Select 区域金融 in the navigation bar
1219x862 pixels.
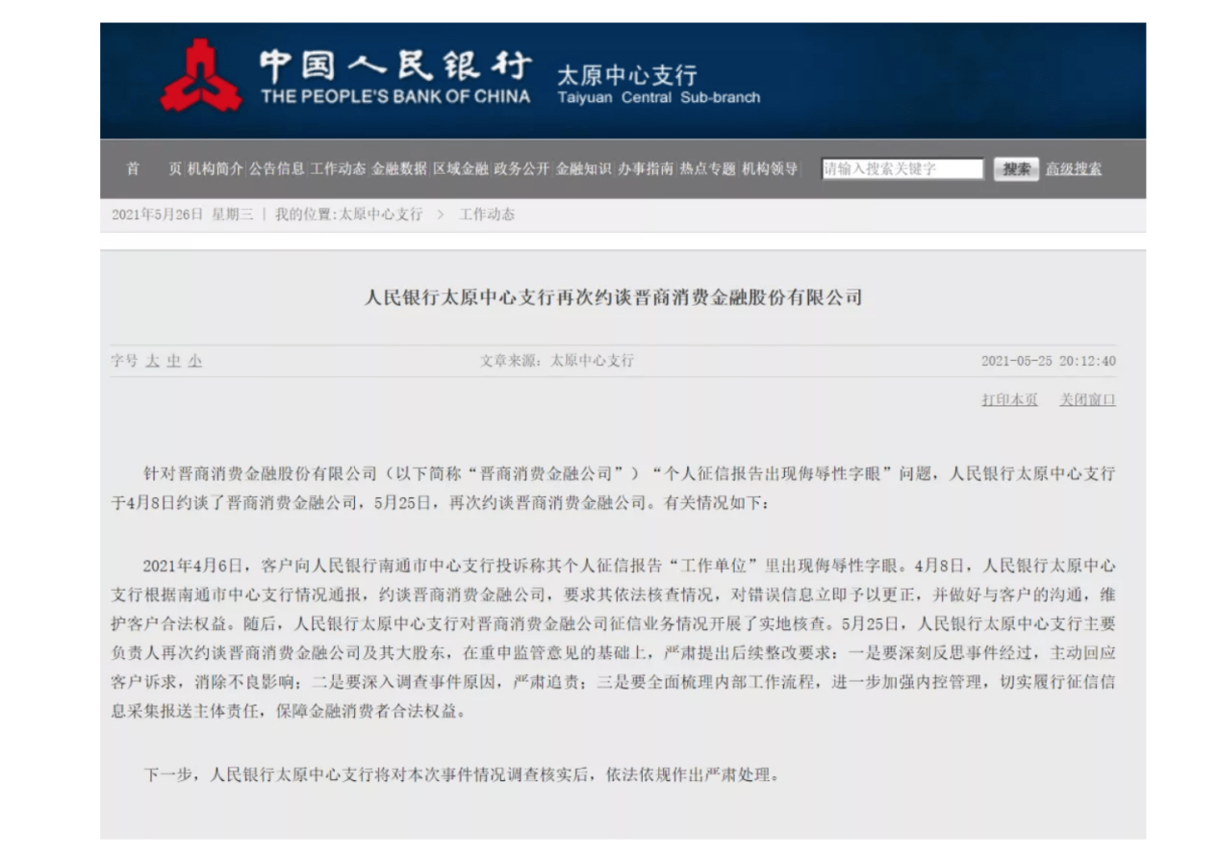tap(461, 169)
